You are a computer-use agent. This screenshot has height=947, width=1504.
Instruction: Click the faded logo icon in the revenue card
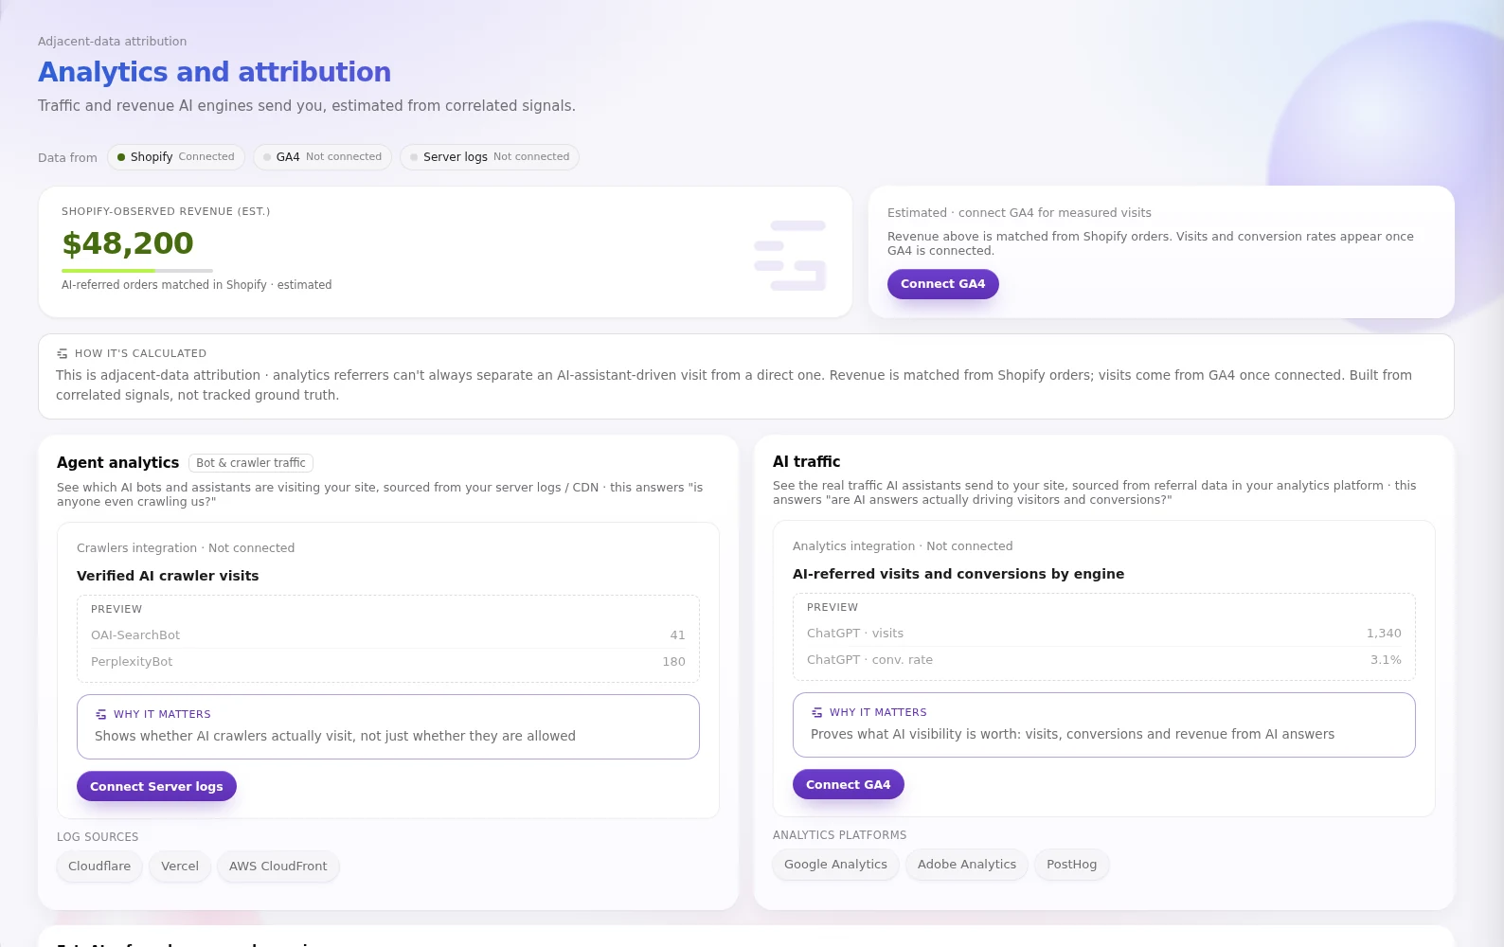point(790,255)
